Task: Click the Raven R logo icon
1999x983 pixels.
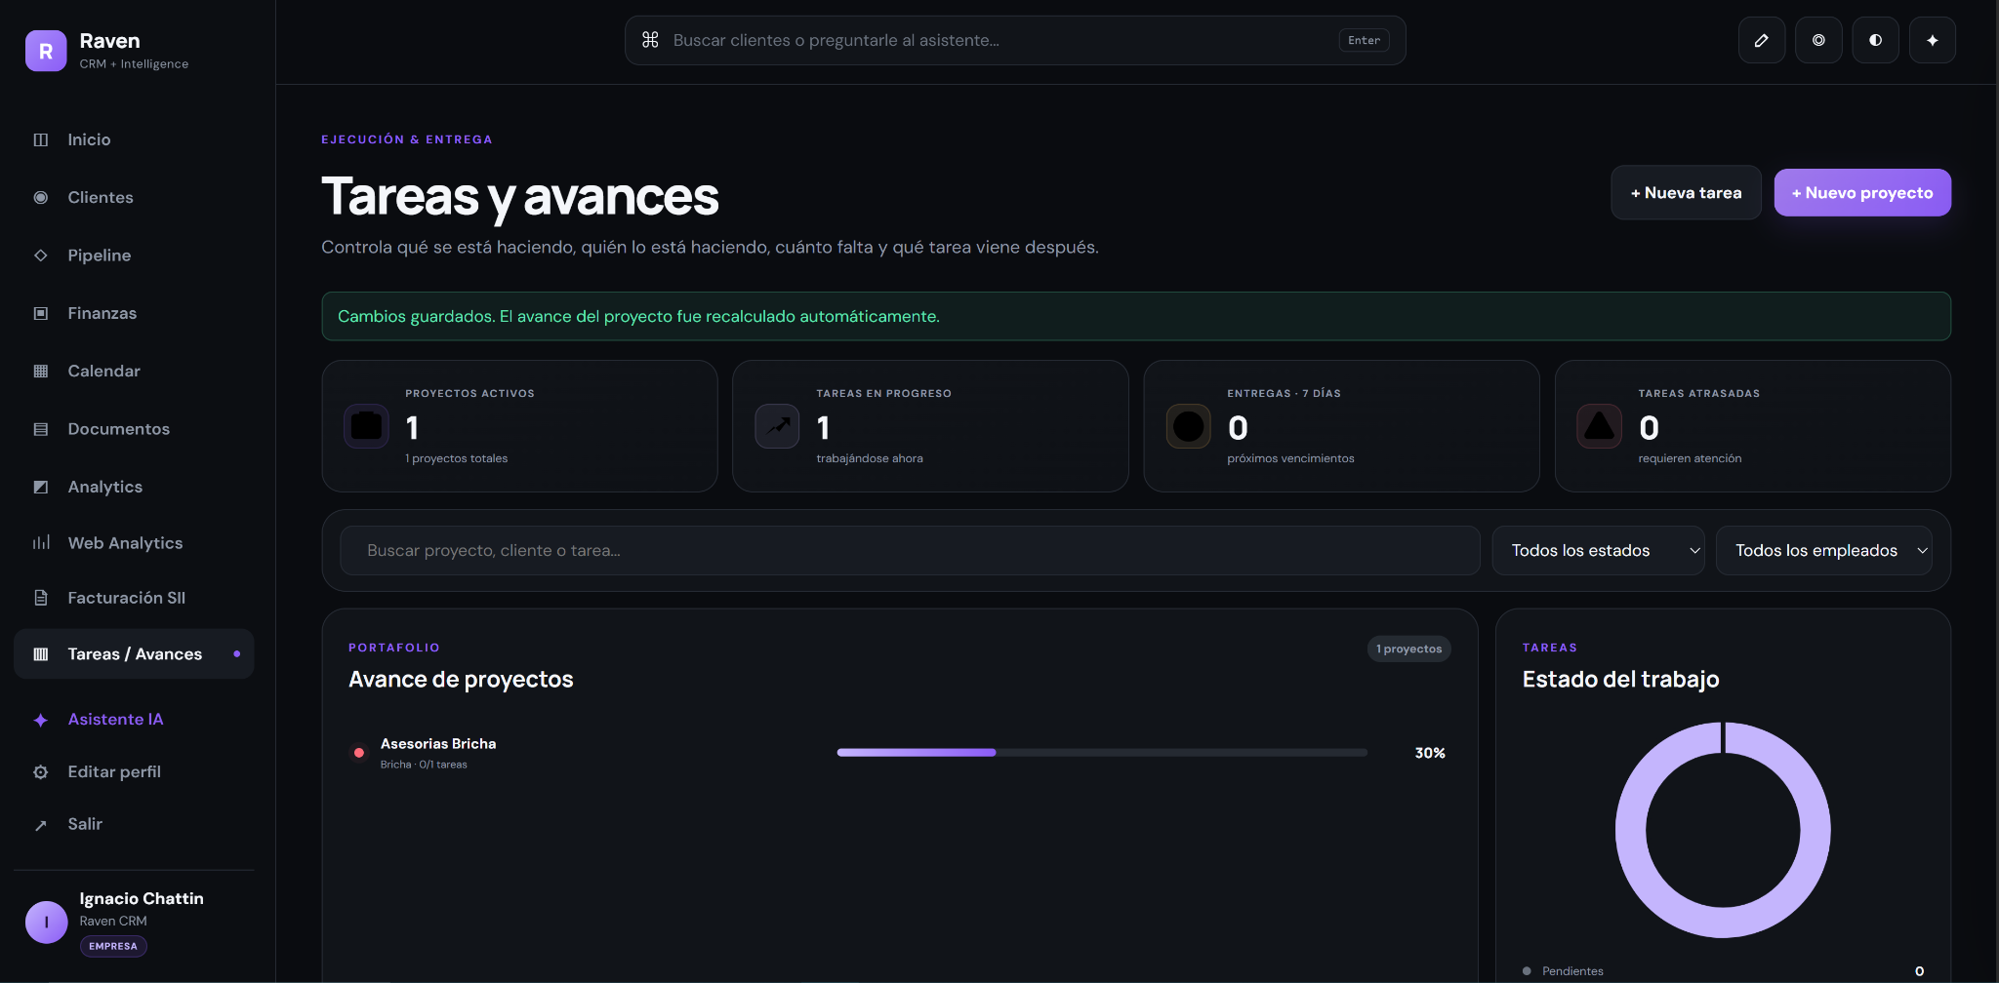Action: pos(46,51)
